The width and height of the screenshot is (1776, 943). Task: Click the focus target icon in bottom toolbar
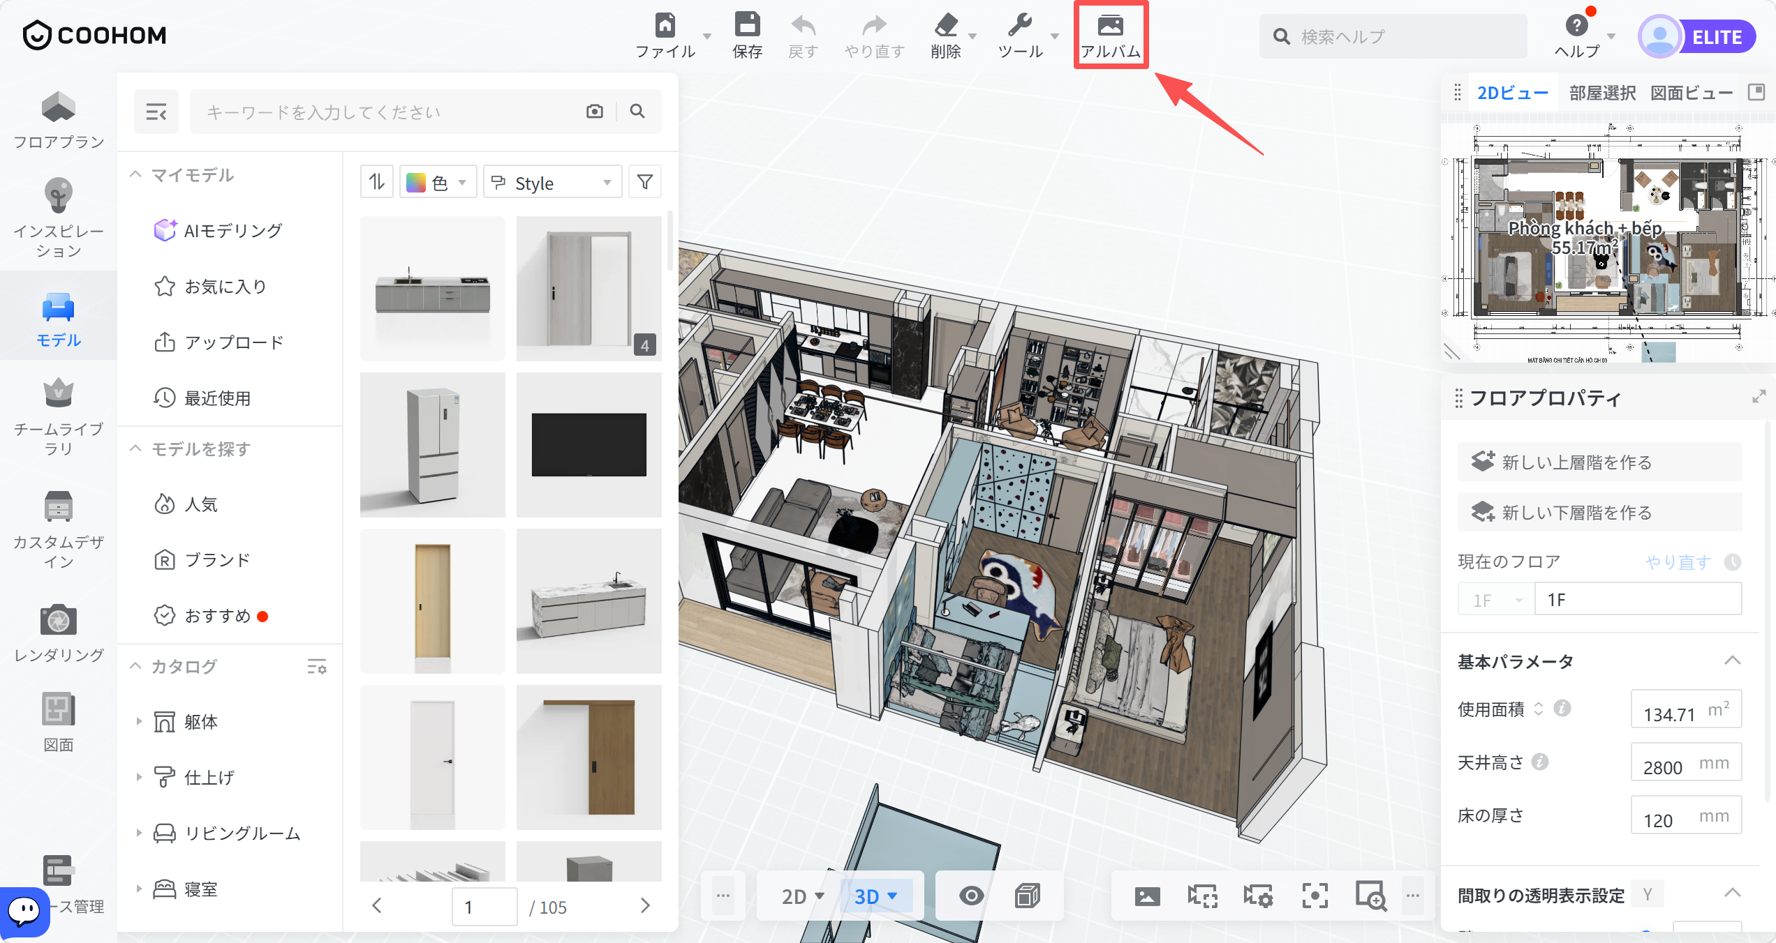[x=1315, y=896]
